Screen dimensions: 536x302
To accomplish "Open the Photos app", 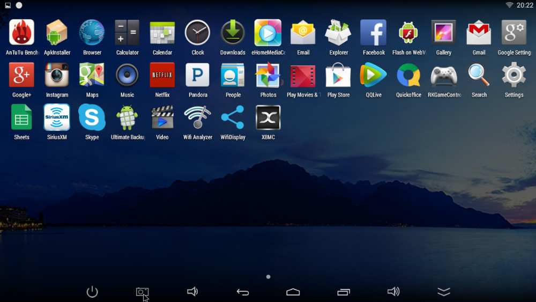I will (268, 75).
